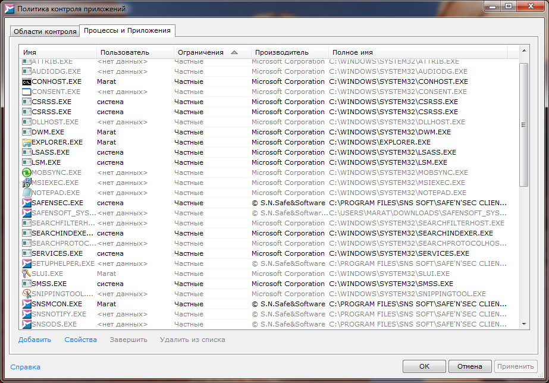This screenshot has height=383, width=549.
Task: Select the SEARCHPROTOC... process row name
Action: pos(64,243)
